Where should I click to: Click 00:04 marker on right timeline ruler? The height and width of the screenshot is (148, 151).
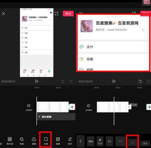(140, 88)
